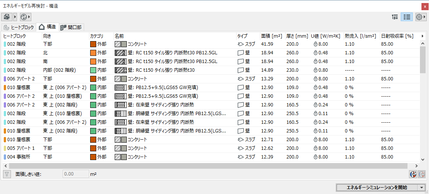429x194 pixels.
Task: Sort by the 名前 column header
Action: pos(175,36)
